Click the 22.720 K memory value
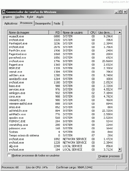This screenshot has width=129, height=171. [x=107, y=111]
